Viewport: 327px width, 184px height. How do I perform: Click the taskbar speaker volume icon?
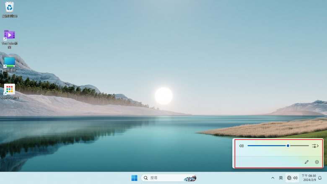(x=295, y=178)
